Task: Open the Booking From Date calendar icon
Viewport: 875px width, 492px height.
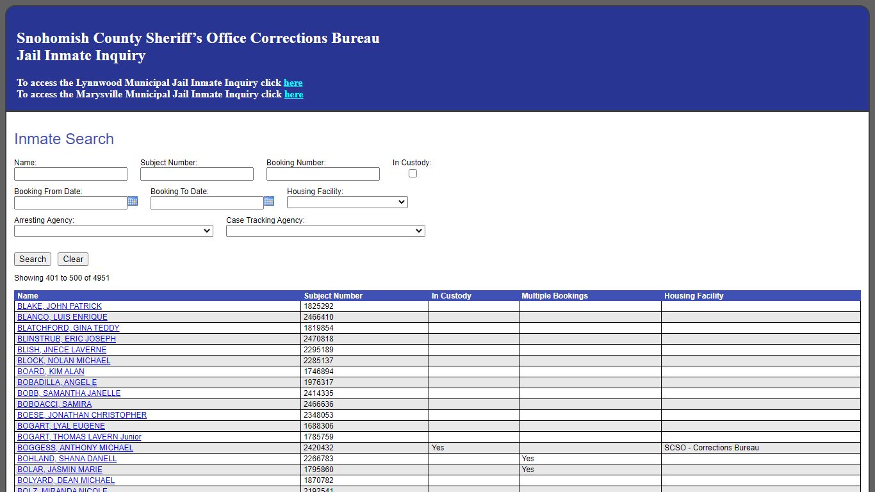Action: tap(133, 201)
